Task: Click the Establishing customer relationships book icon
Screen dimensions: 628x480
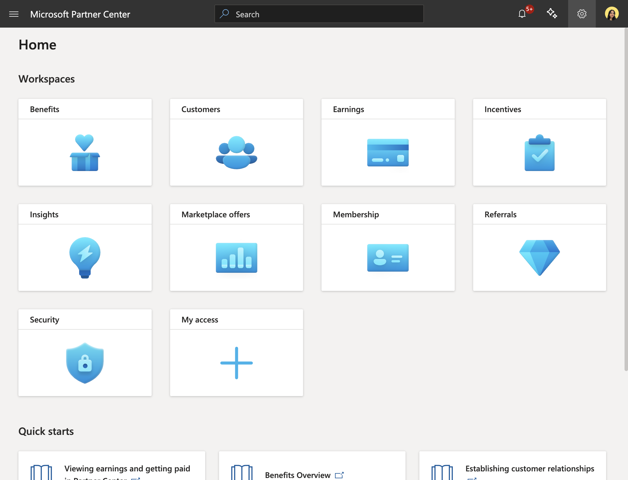Action: coord(442,473)
